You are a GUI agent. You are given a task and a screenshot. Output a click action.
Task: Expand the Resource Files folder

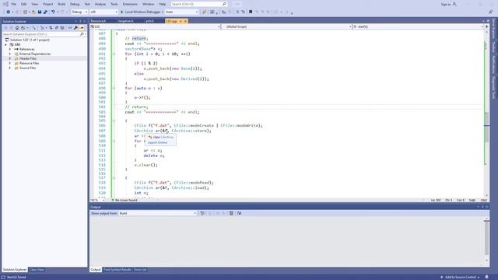(x=10, y=63)
